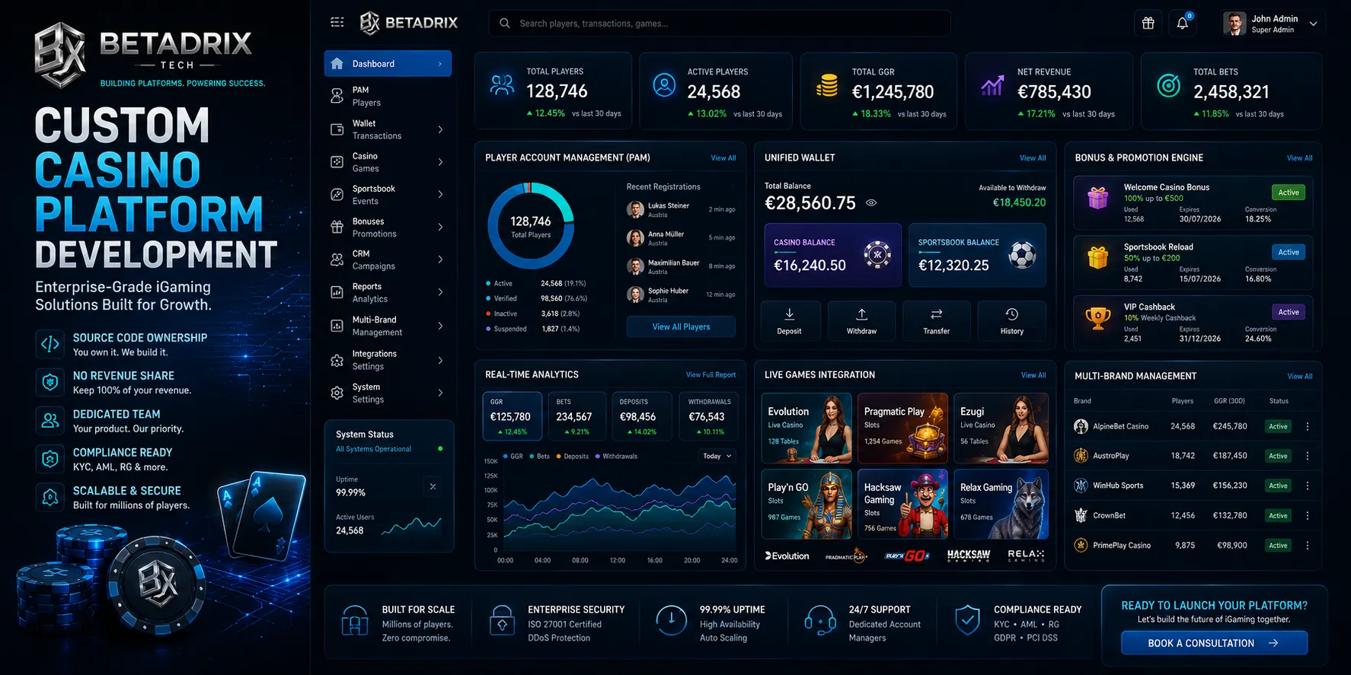
Task: Open options menu for PrimePlay Casino row
Action: 1308,545
